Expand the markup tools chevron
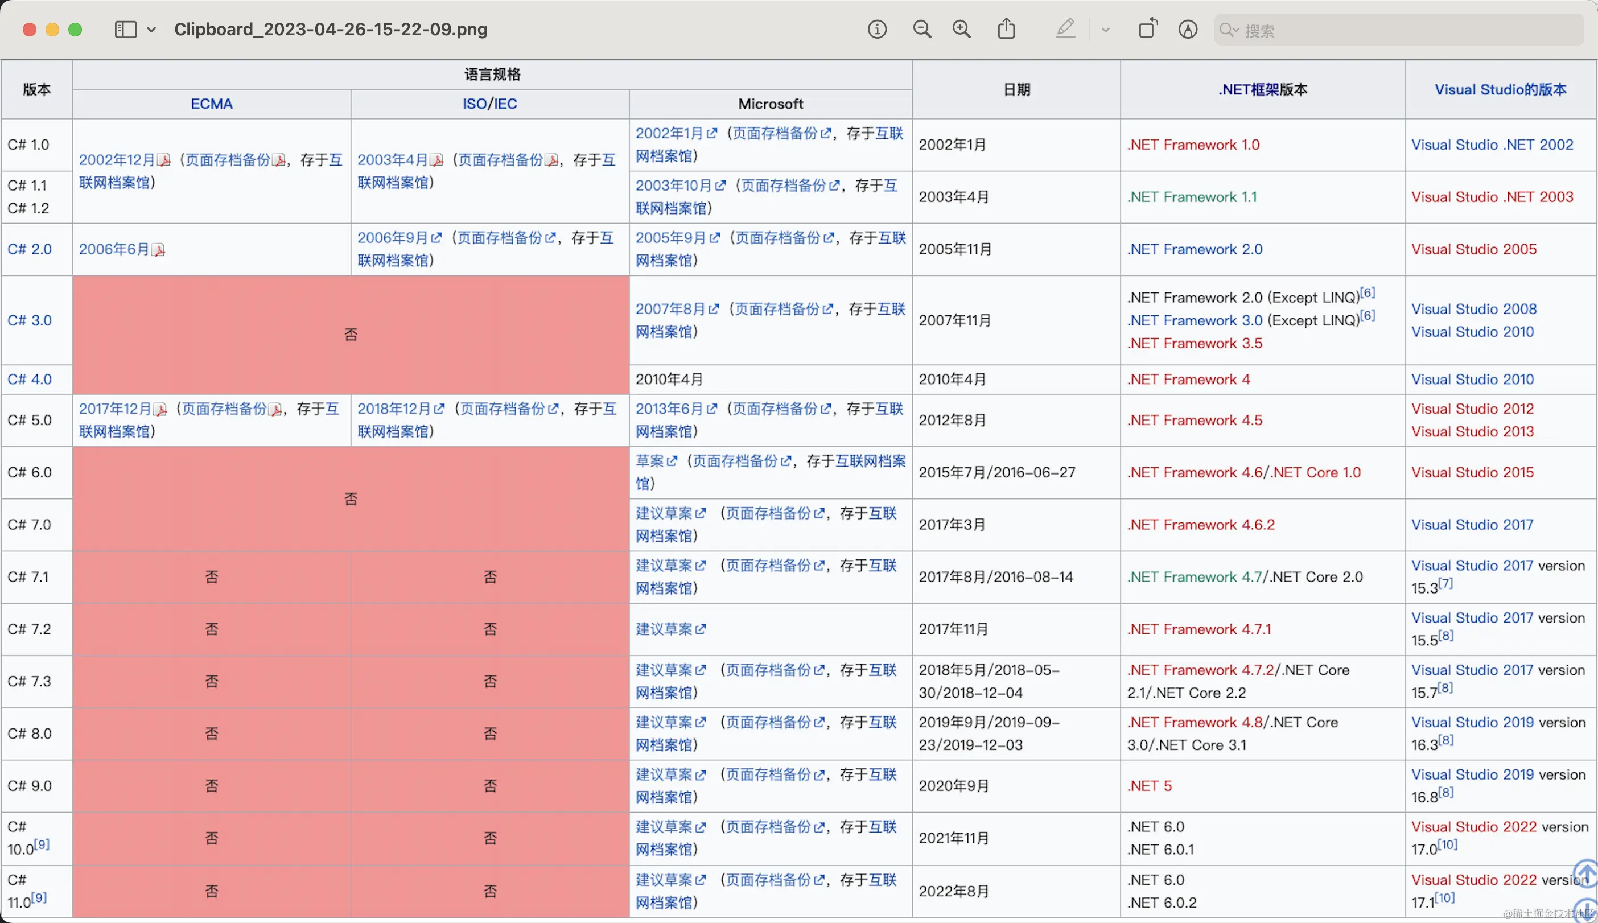1598x923 pixels. (1106, 29)
